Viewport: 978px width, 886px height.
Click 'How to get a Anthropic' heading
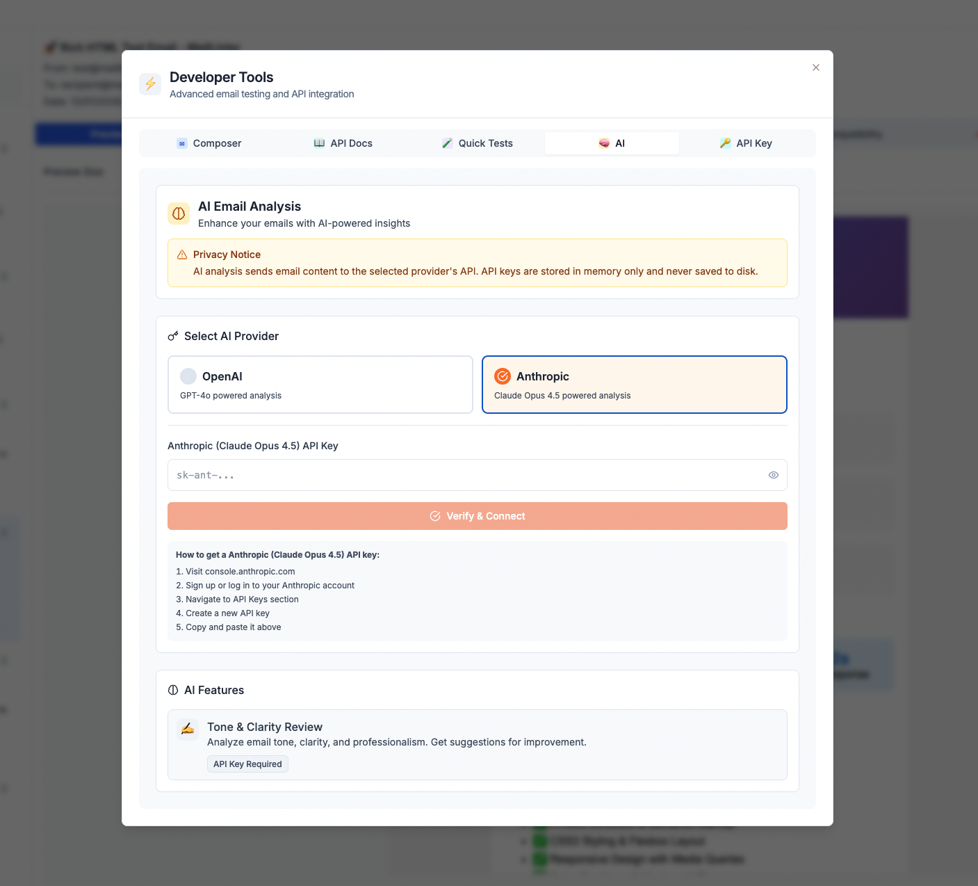point(277,555)
